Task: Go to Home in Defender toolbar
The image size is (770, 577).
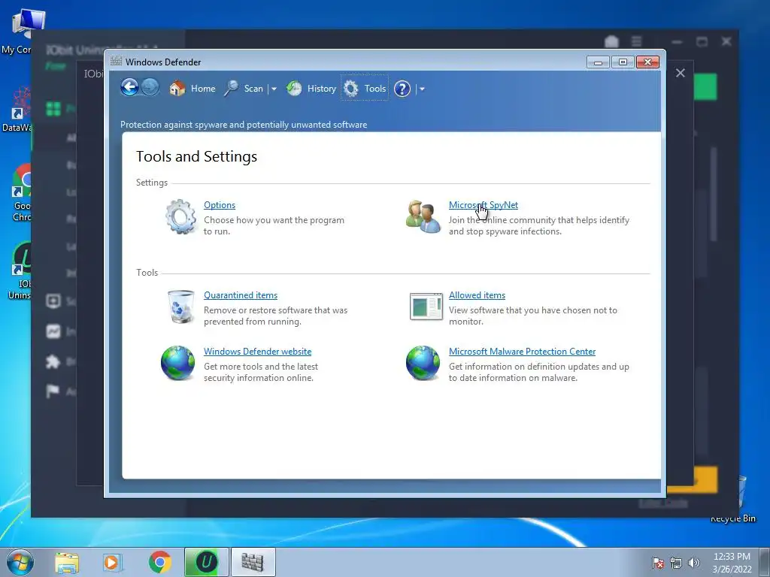Action: tap(203, 89)
